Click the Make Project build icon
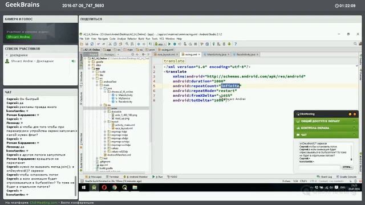The image size is (365, 205). (150, 44)
